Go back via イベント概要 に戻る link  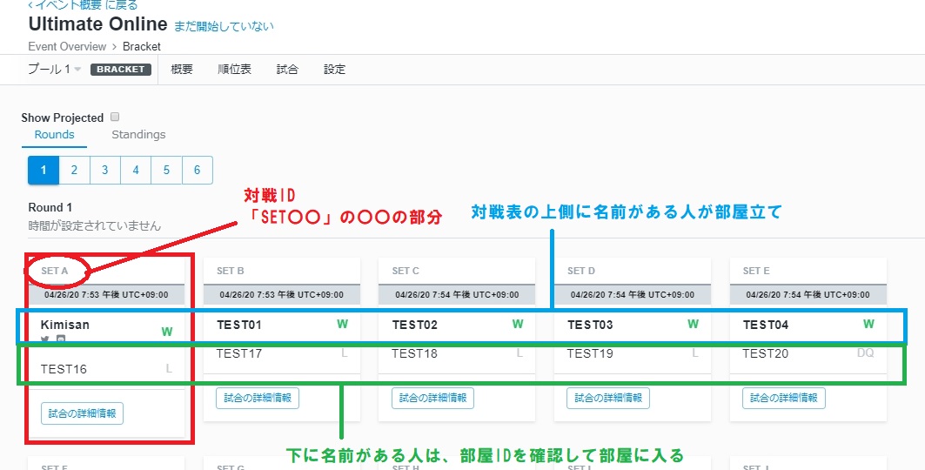pos(84,4)
